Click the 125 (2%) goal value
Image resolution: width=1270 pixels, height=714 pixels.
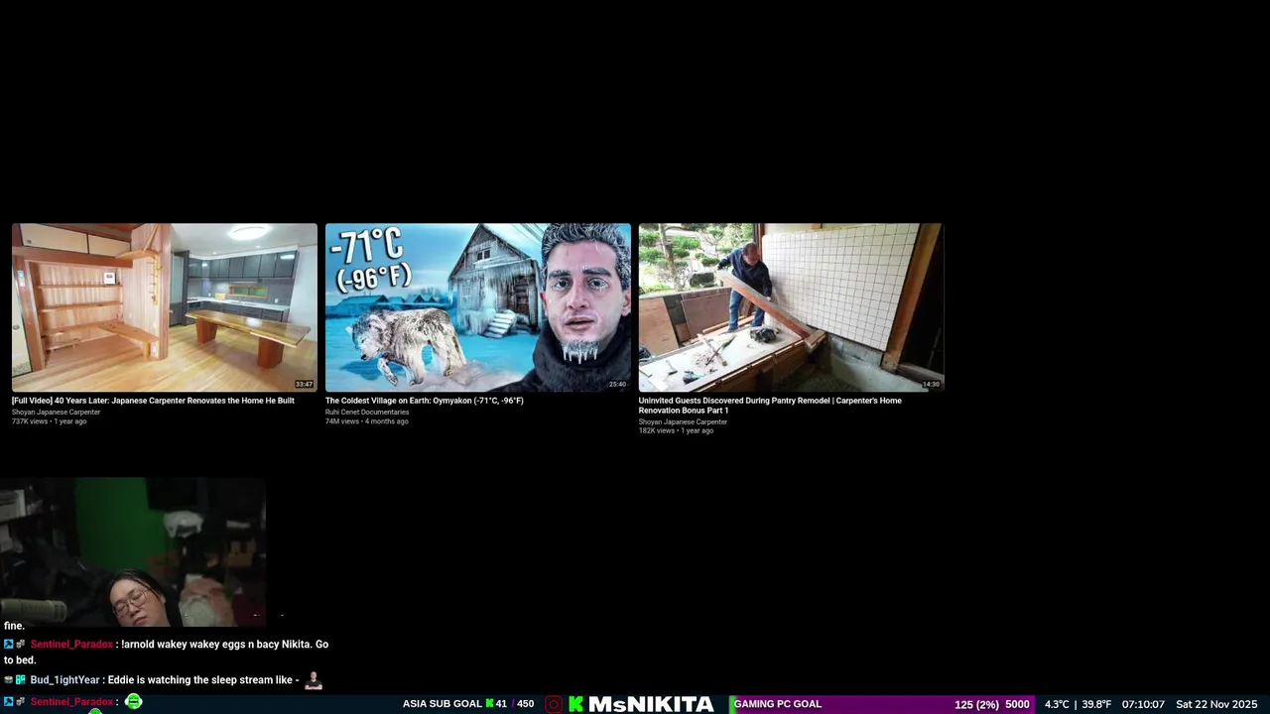click(976, 704)
